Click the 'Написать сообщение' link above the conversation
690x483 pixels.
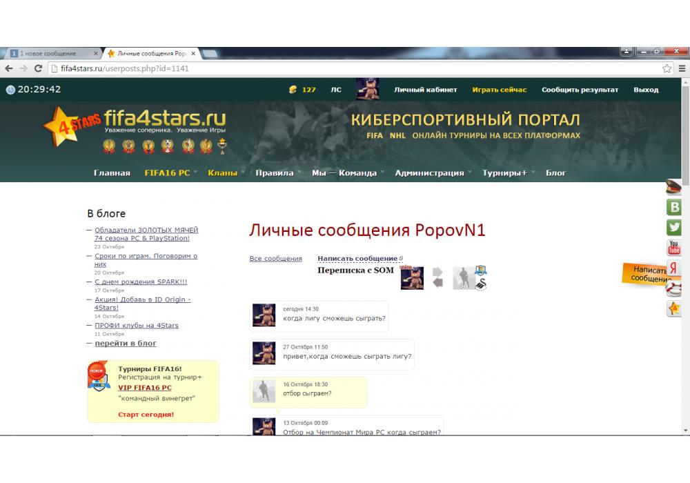click(357, 259)
